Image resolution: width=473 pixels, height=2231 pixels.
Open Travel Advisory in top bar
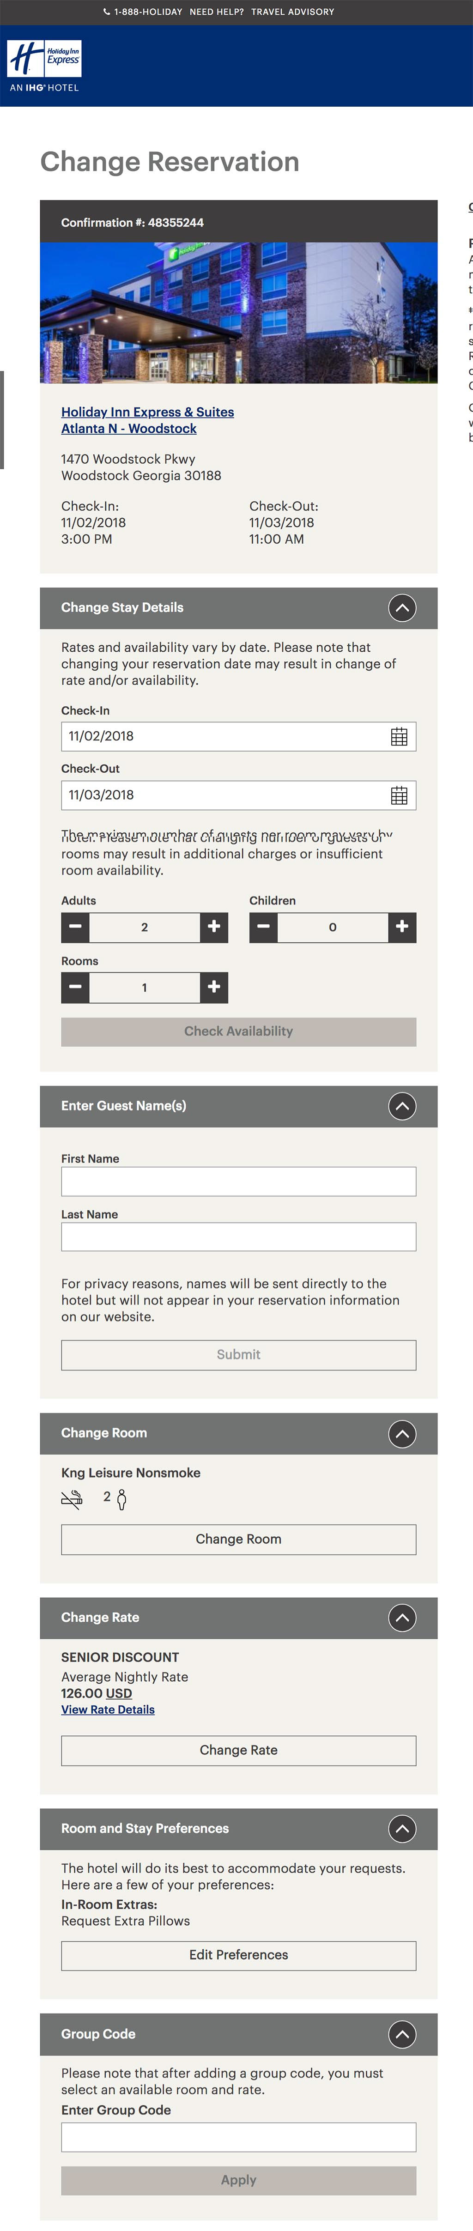[x=293, y=12]
